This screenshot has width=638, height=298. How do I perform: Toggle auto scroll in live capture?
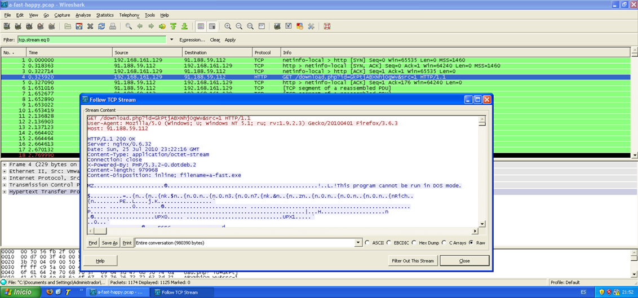point(212,26)
